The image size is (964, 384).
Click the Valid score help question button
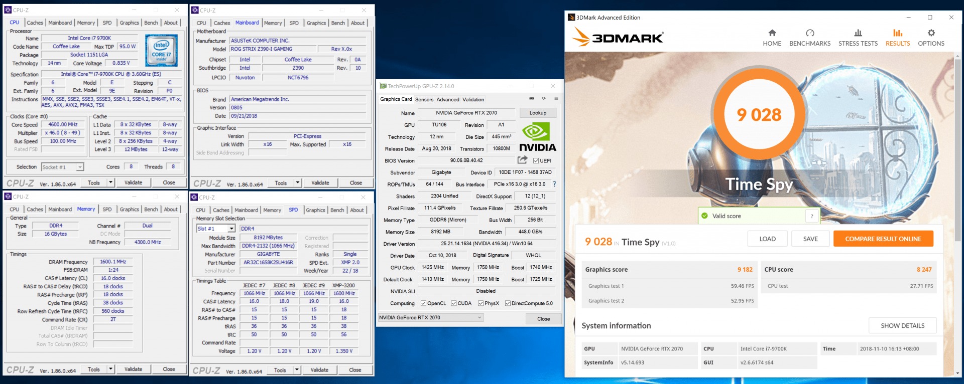pyautogui.click(x=811, y=216)
